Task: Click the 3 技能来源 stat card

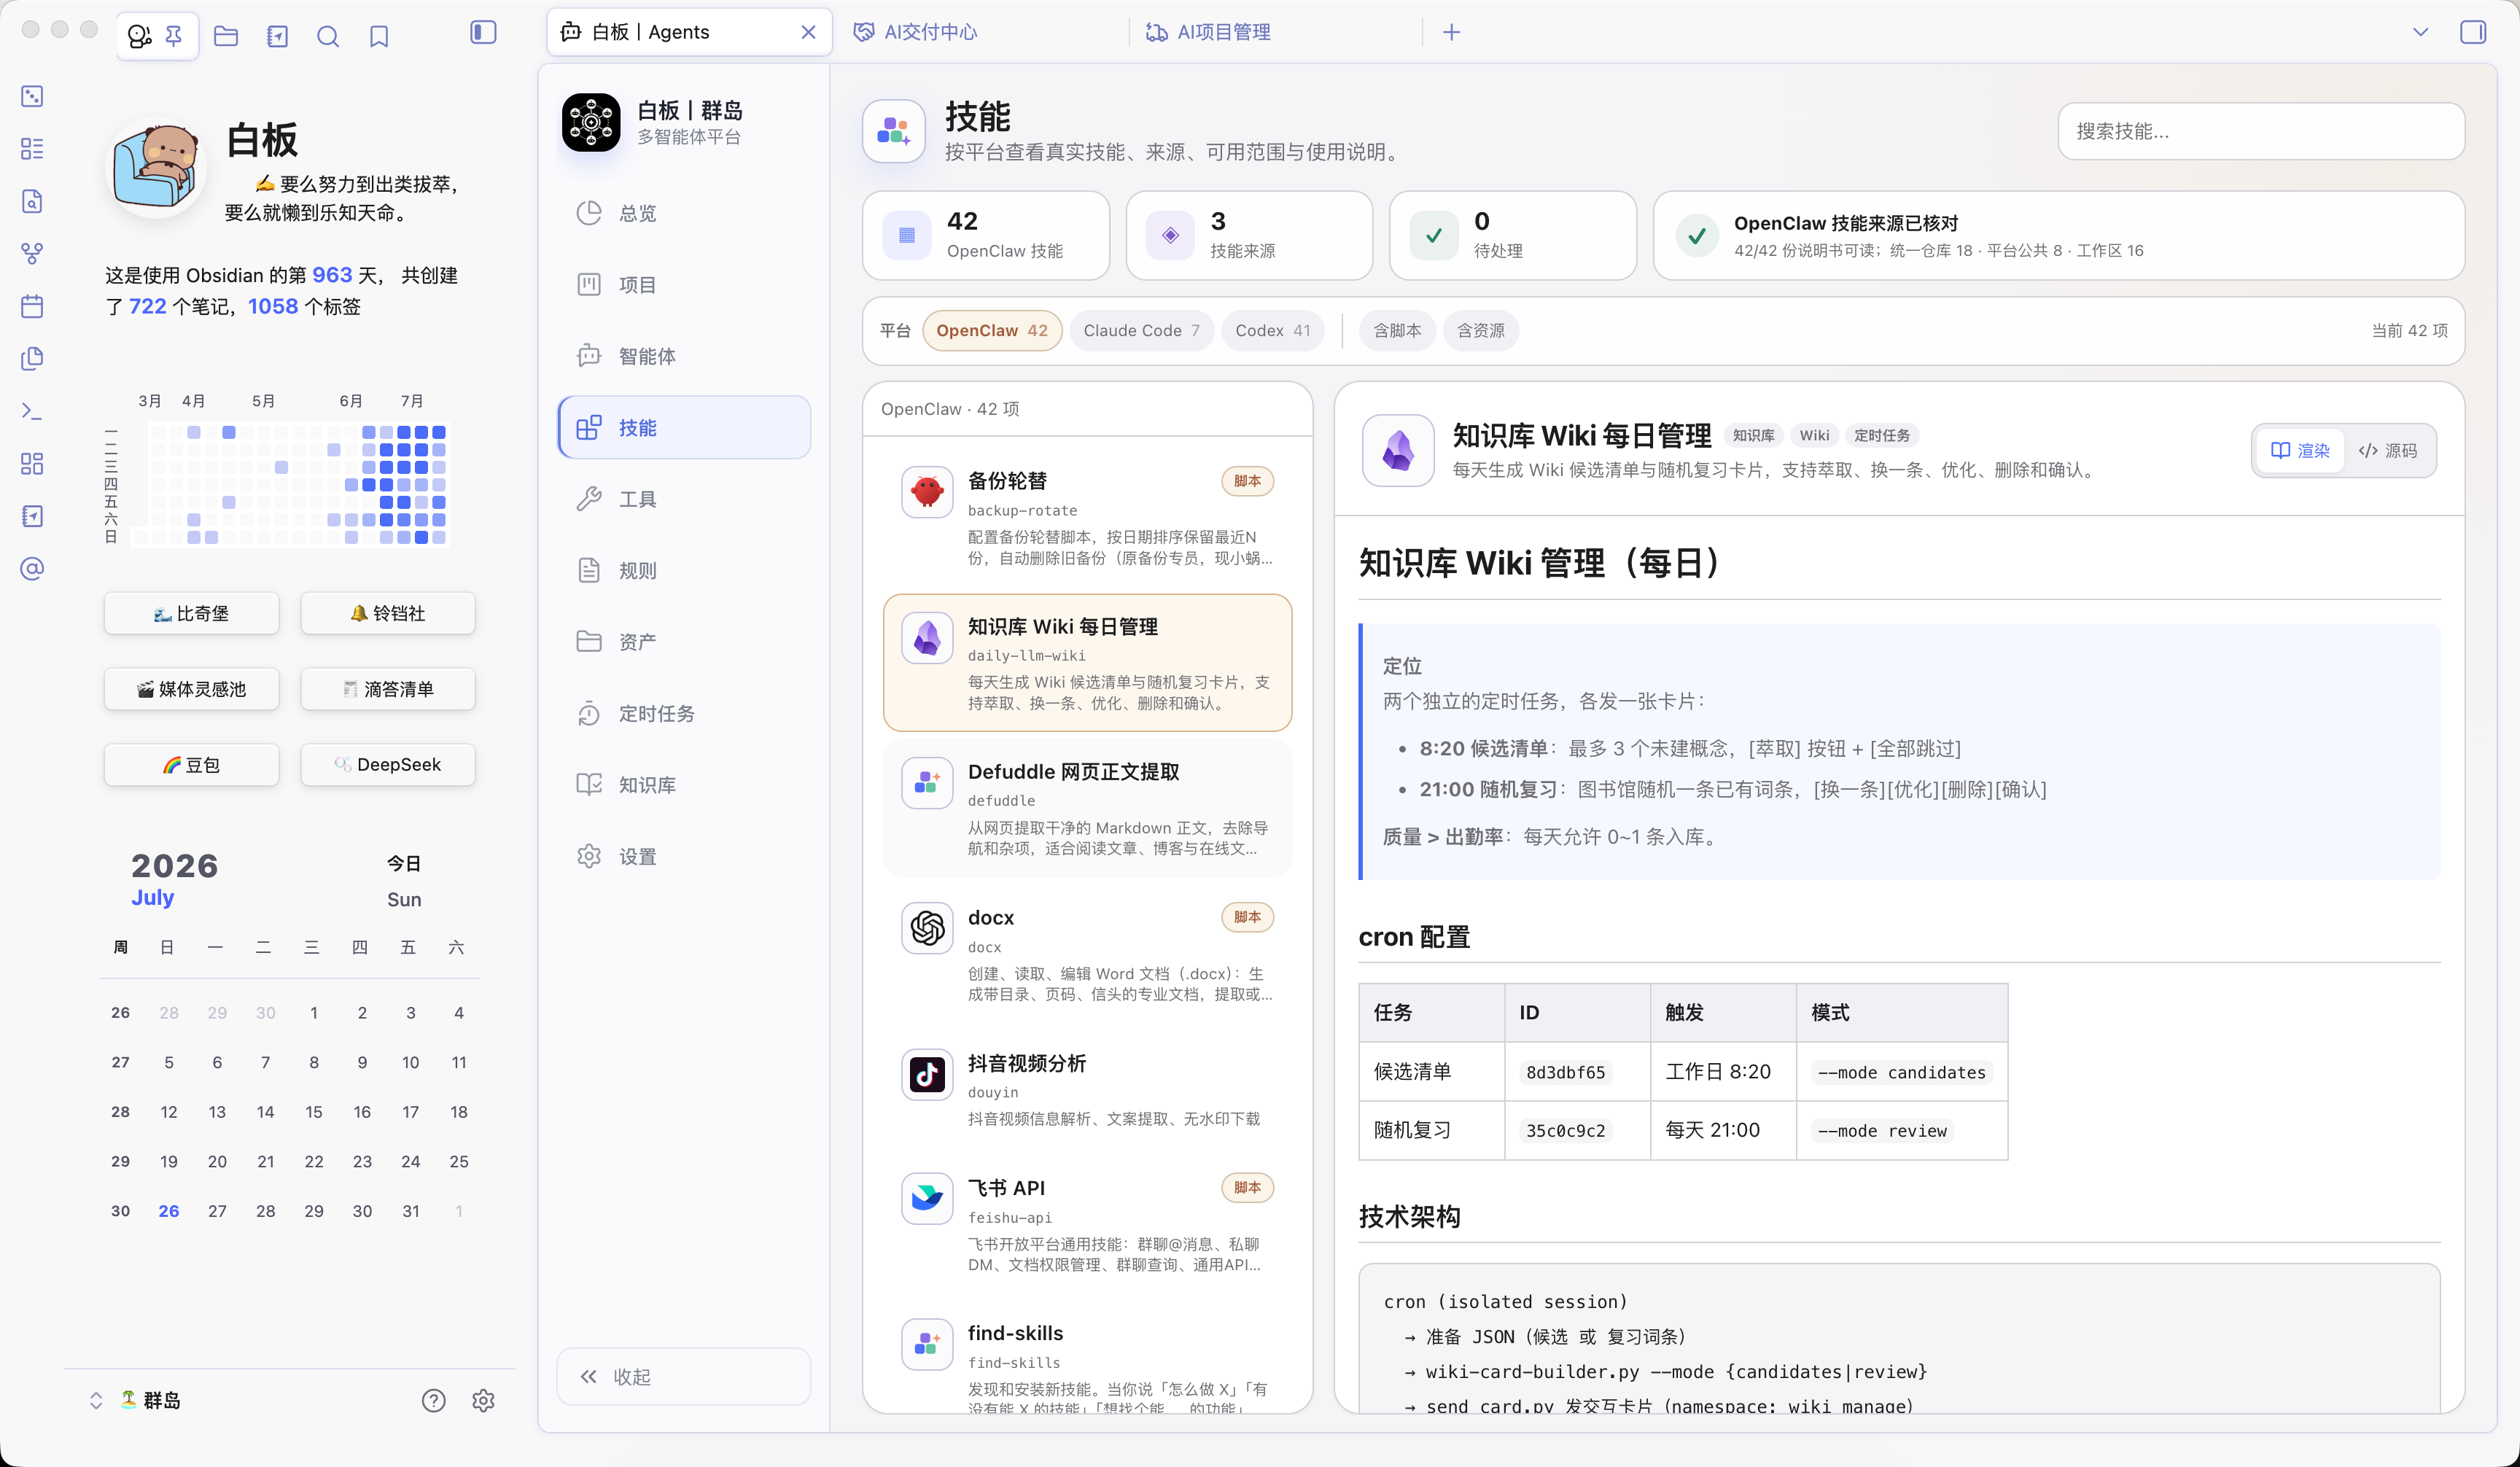Action: pos(1249,236)
